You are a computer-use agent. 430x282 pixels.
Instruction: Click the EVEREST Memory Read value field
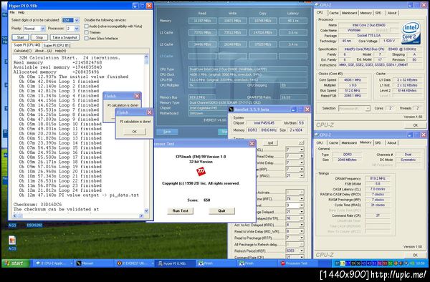coord(202,21)
